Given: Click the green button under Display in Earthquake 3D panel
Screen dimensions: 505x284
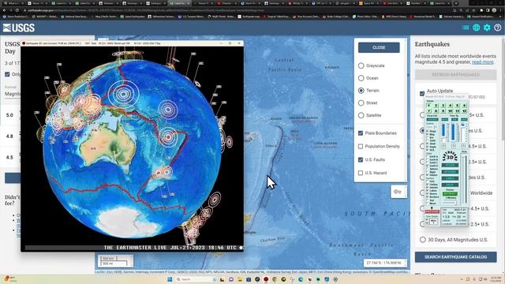Looking at the screenshot, I should pos(450,194).
